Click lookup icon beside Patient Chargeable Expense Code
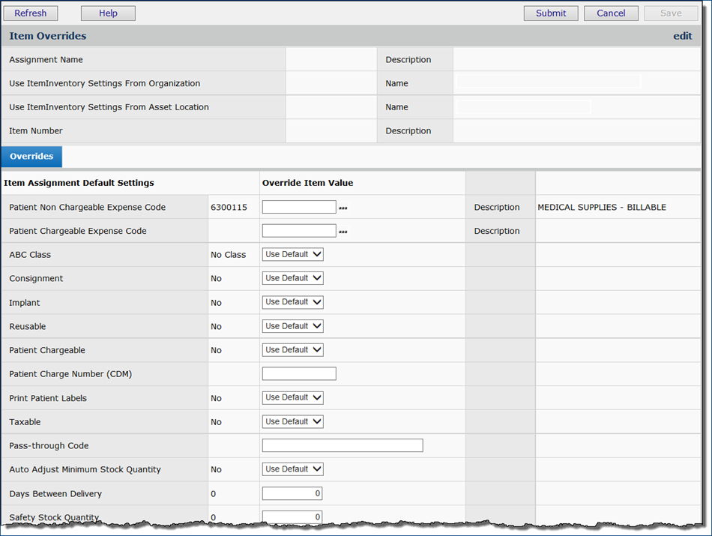 click(343, 232)
